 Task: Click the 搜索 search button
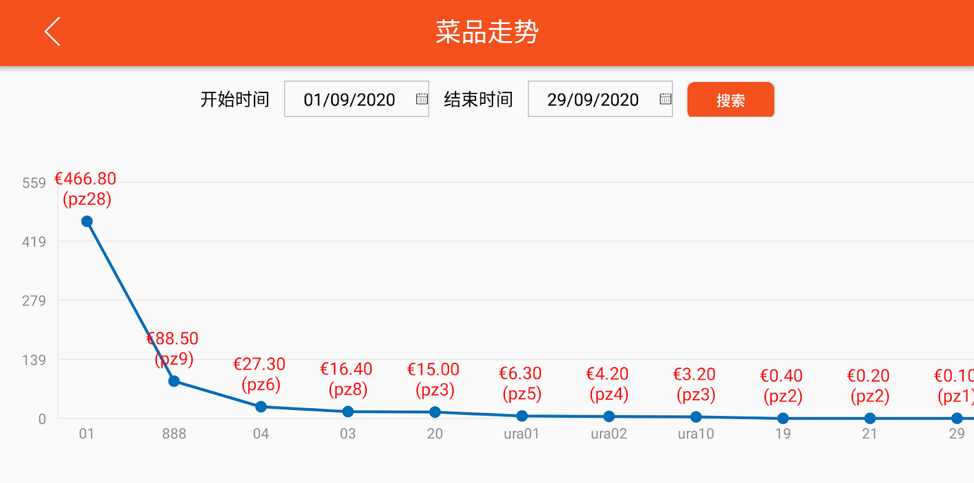pyautogui.click(x=730, y=100)
